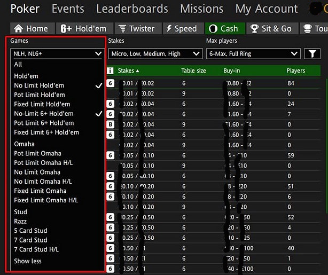Select No Limit Omaha option

point(58,172)
